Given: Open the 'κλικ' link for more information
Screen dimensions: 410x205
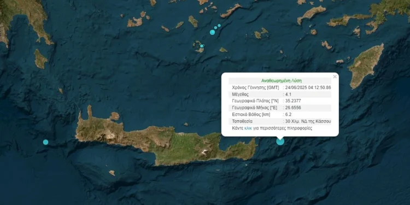Looking at the screenshot, I should (248, 128).
